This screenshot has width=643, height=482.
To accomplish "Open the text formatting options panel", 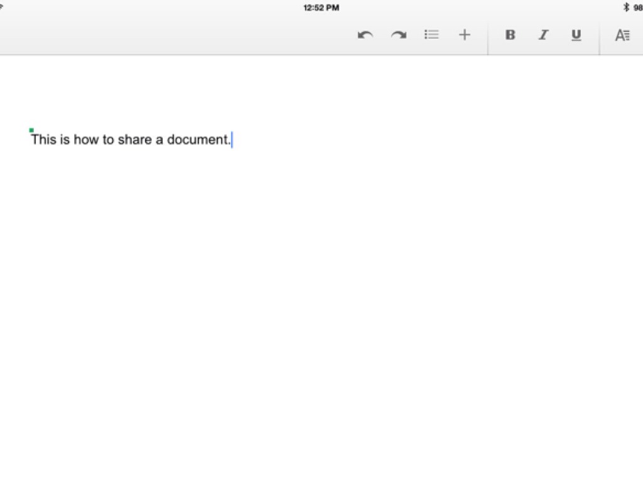I will coord(622,35).
